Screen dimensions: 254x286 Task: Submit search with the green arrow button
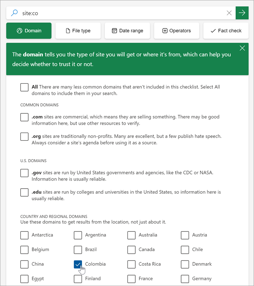point(242,13)
